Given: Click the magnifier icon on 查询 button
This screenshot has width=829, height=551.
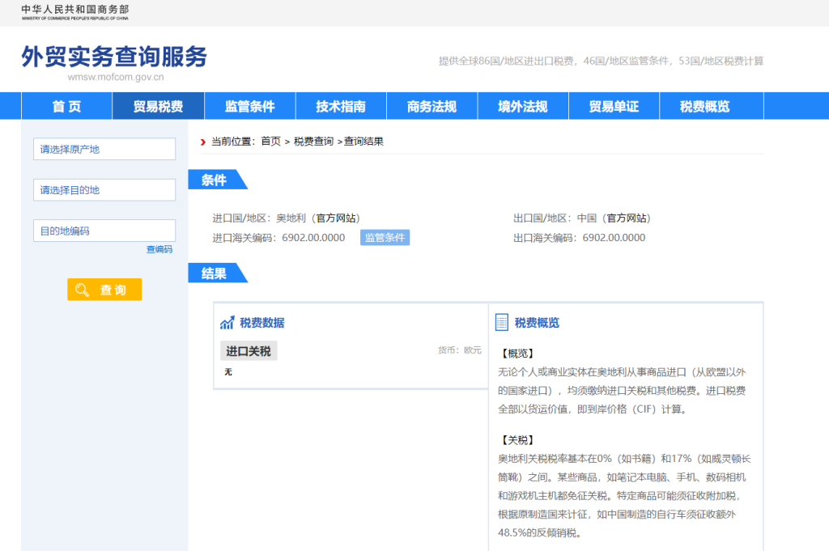Looking at the screenshot, I should click(82, 290).
